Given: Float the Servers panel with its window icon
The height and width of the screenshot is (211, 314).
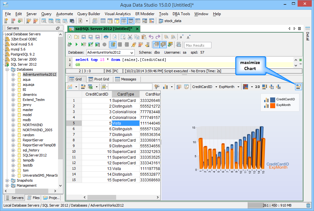Looking at the screenshot, I should coord(58,28).
